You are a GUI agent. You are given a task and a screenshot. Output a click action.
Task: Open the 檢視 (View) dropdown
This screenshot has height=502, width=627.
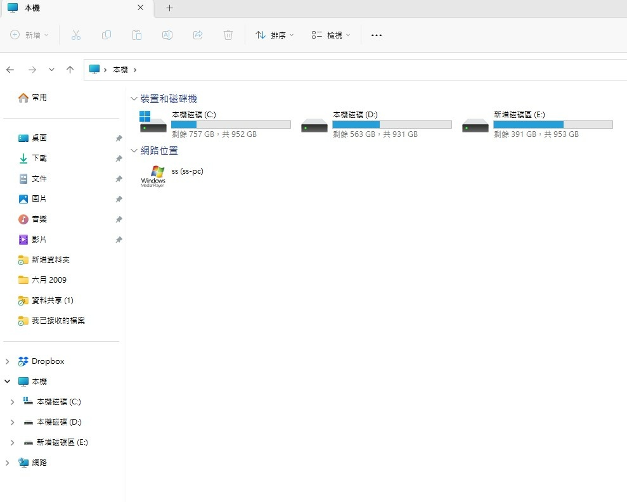(x=331, y=35)
